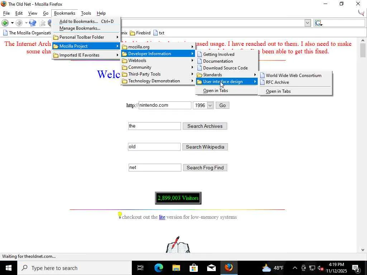Open the Firebird bookmarks toolbar folder
This screenshot has width=367, height=275.
(x=140, y=33)
